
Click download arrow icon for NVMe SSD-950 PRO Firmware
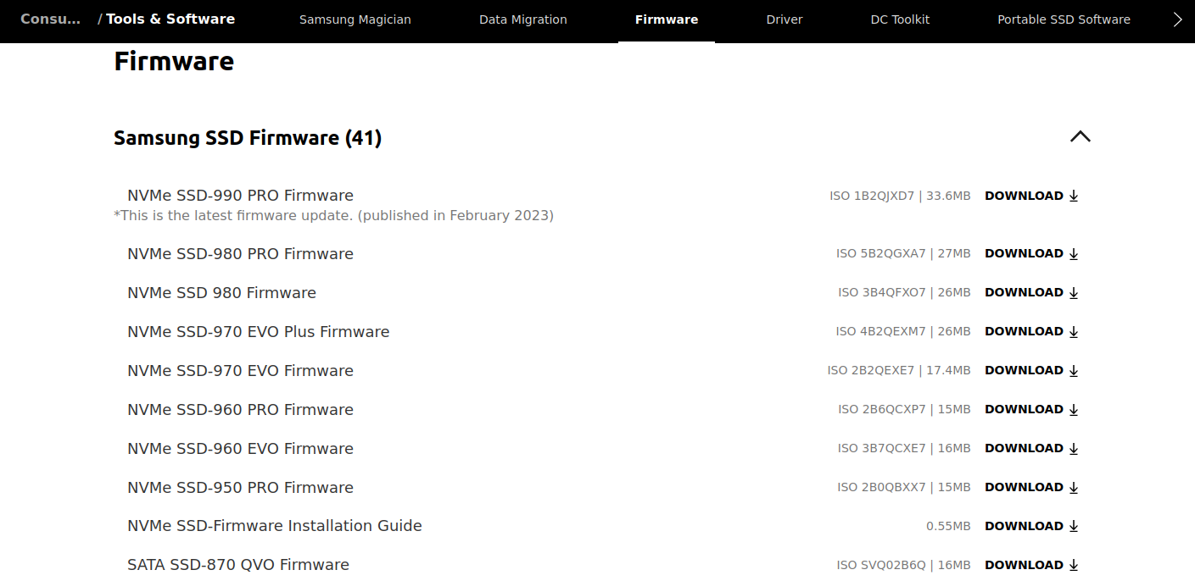[1074, 487]
